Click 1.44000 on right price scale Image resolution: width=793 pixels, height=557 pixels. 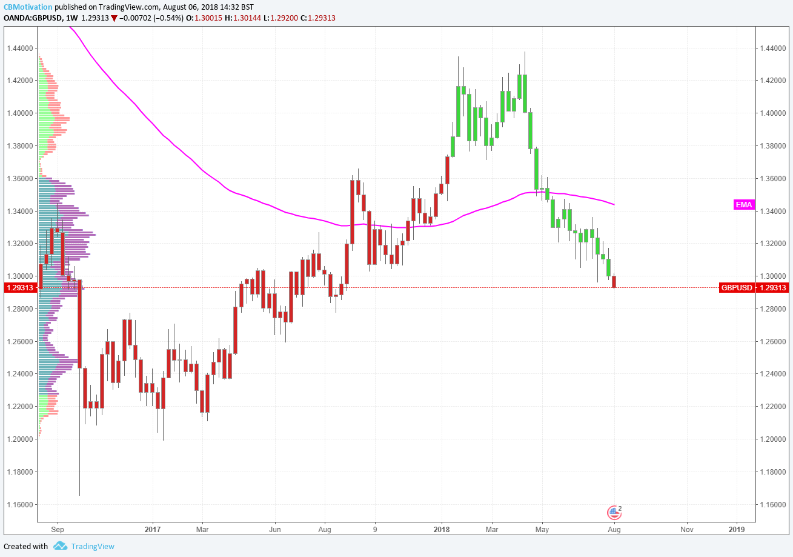tap(774, 48)
